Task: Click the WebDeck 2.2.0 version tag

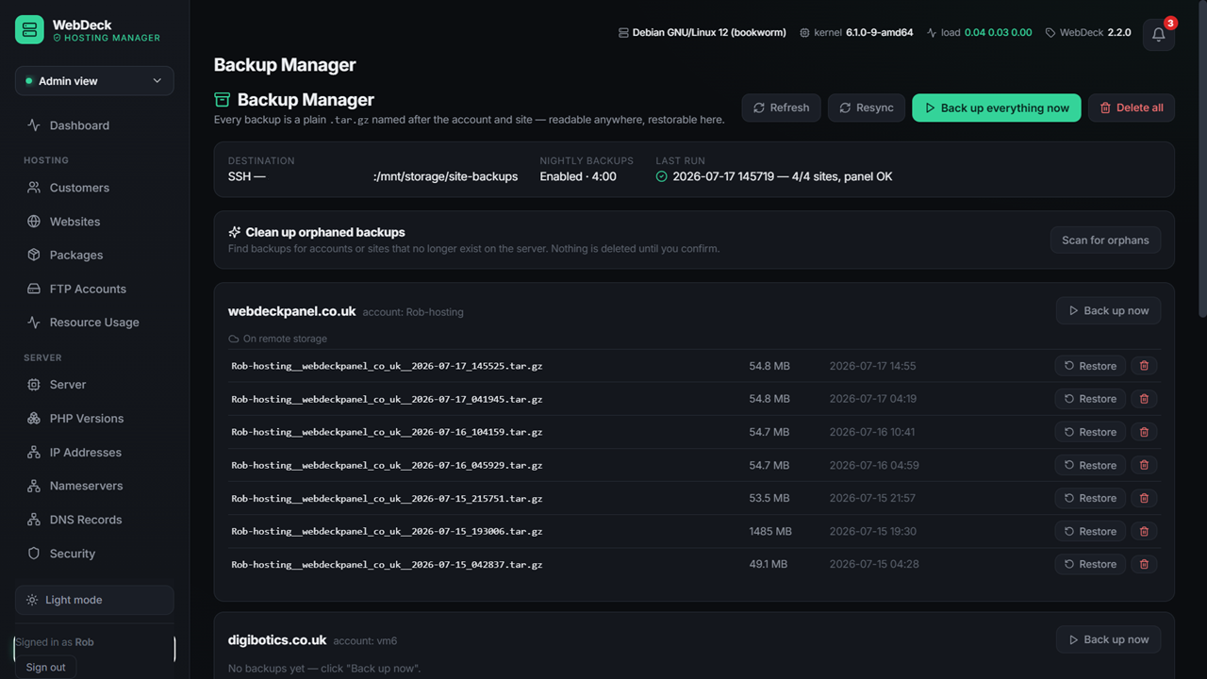Action: coord(1088,32)
